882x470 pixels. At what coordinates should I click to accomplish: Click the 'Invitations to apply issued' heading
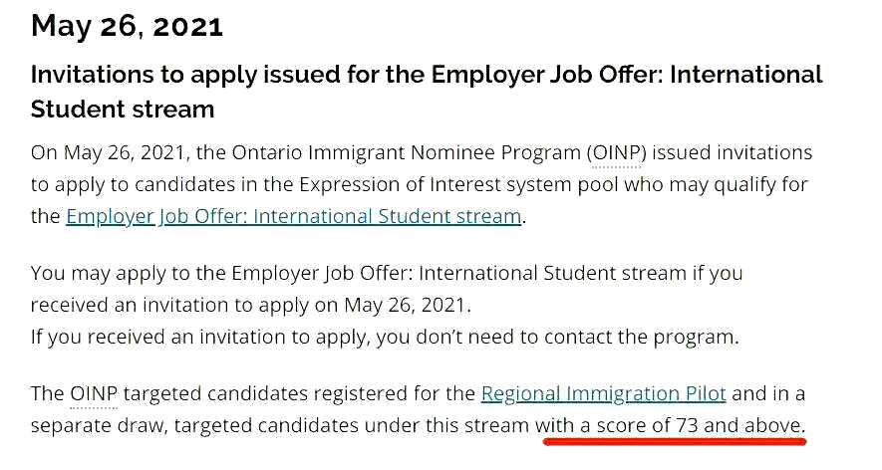[427, 75]
